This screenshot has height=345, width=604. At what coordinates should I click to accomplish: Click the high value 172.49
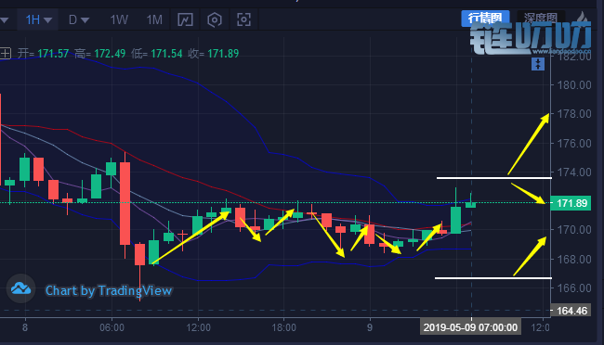point(110,54)
